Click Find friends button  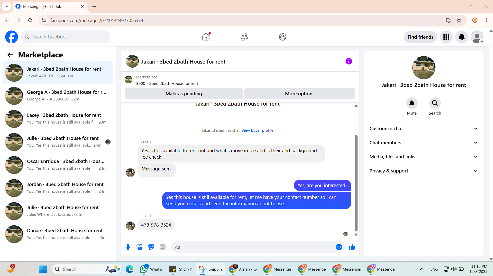tap(421, 37)
